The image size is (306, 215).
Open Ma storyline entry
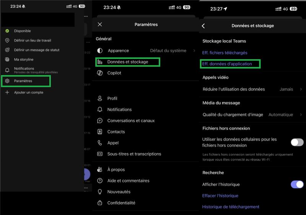click(x=24, y=60)
